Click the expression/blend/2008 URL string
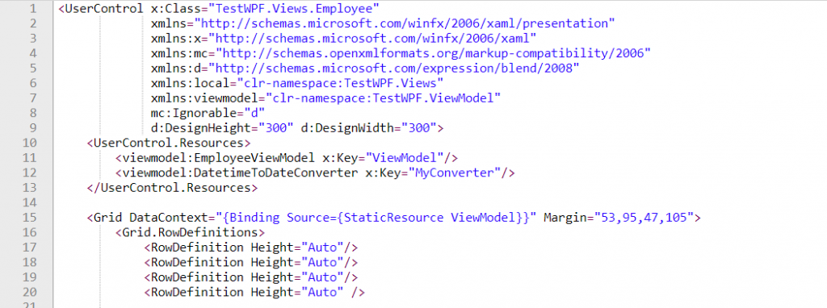The image size is (827, 308). coord(394,69)
